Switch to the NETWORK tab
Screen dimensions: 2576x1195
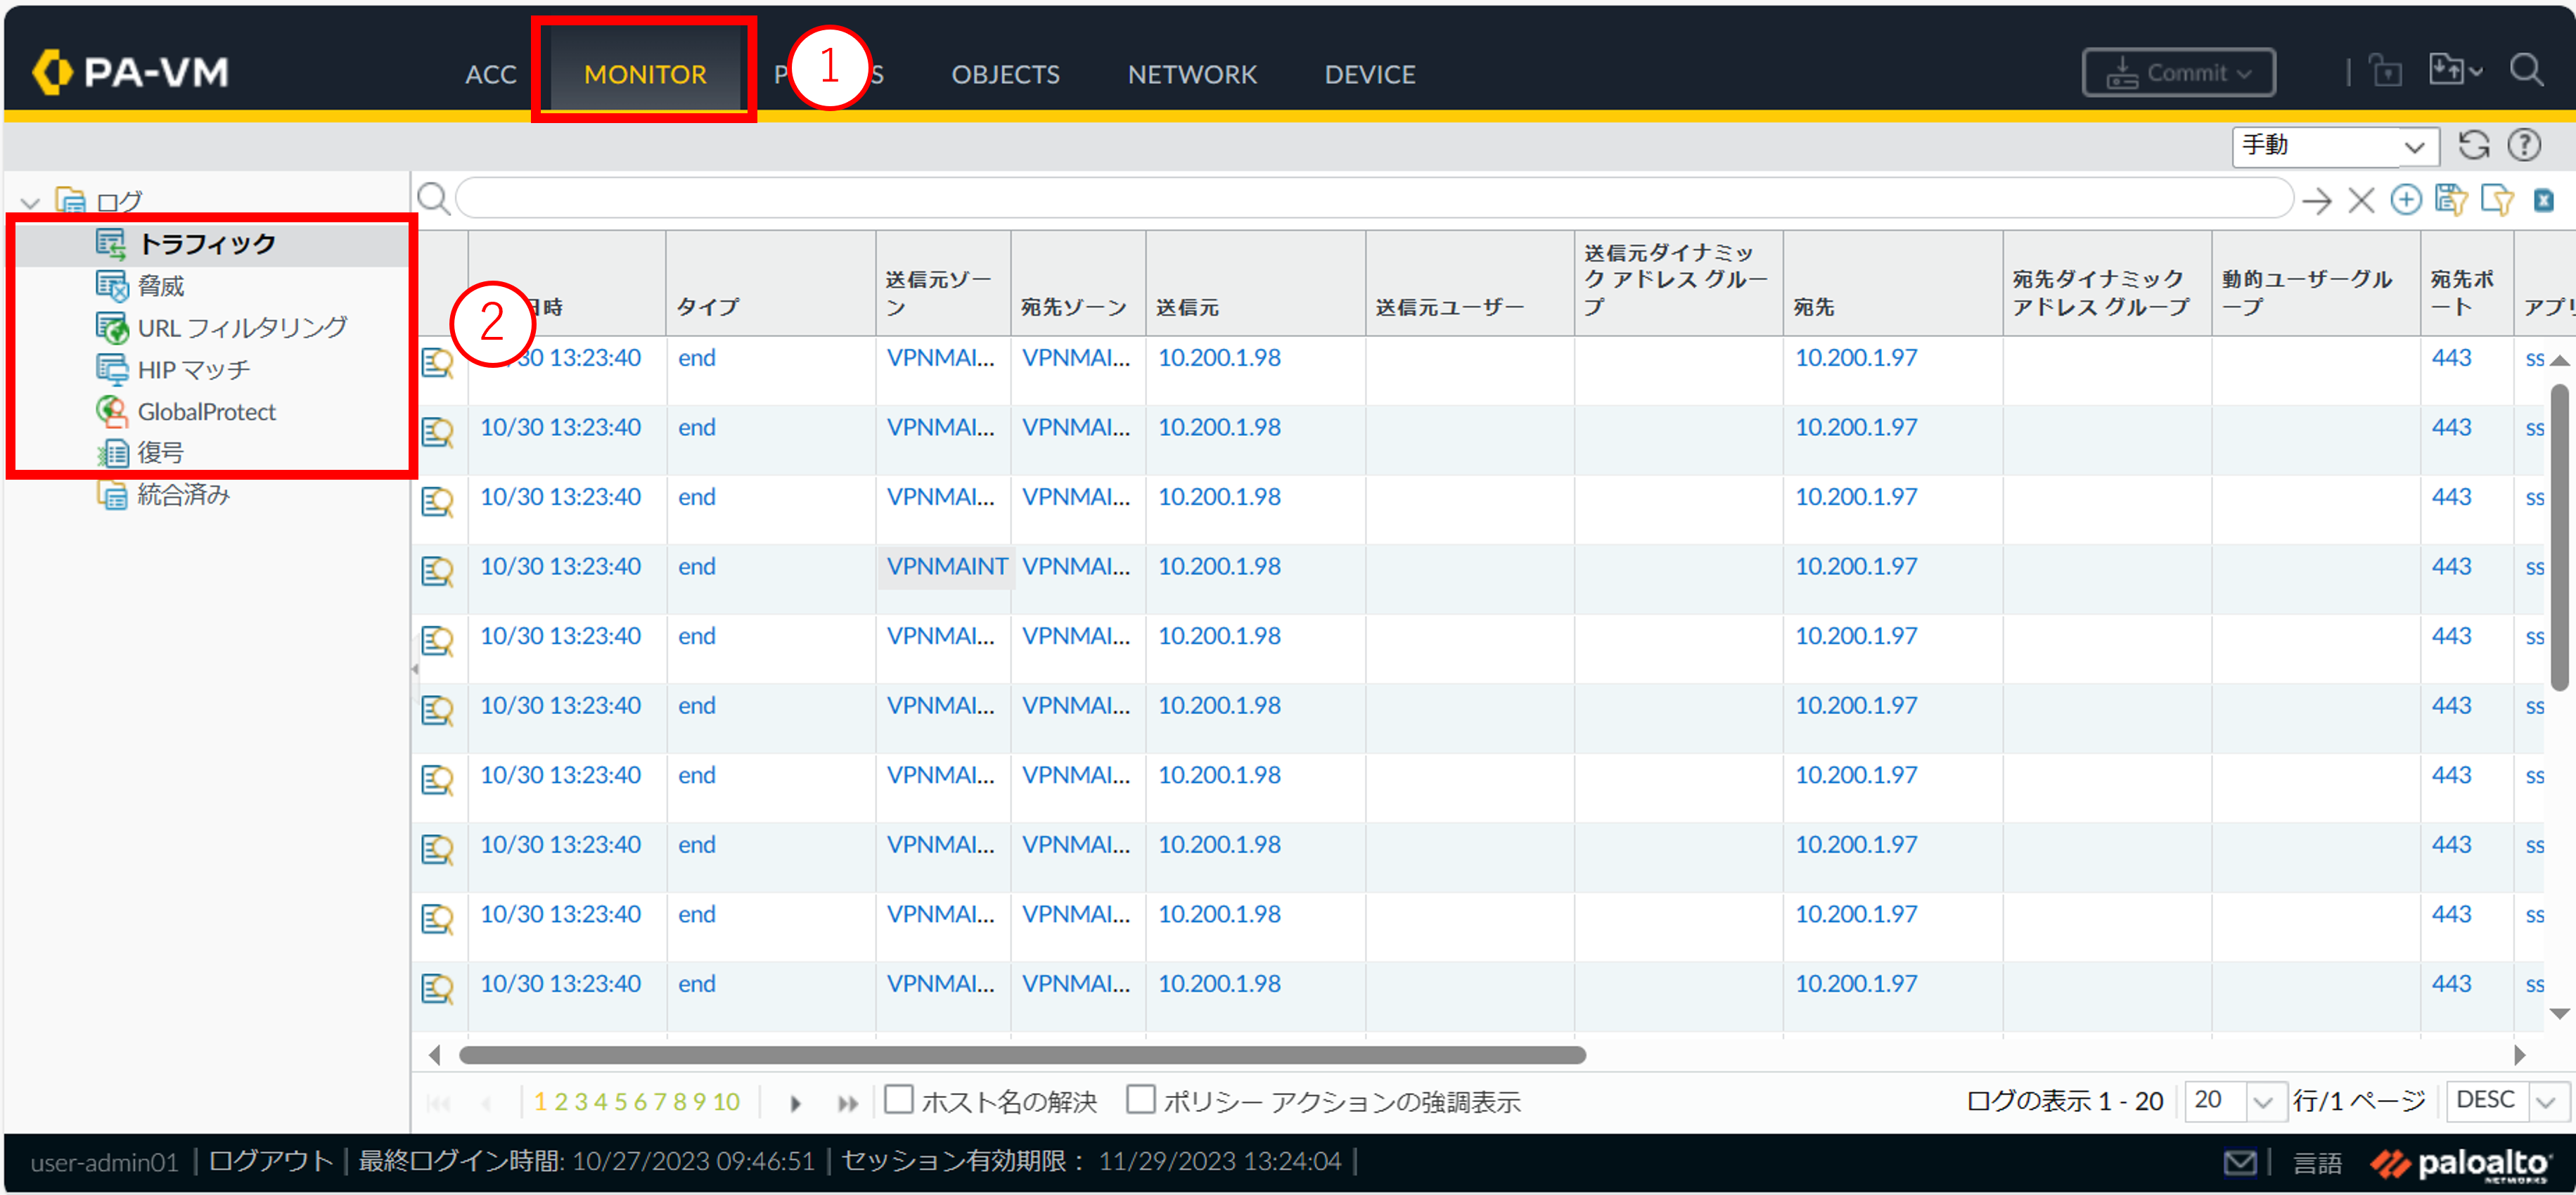pyautogui.click(x=1191, y=74)
